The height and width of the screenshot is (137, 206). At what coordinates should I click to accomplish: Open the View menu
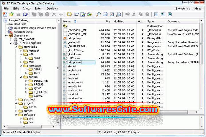tap(27, 9)
